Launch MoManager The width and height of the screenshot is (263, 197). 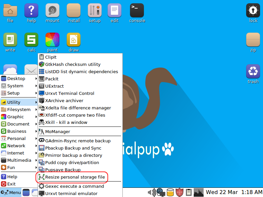80,132
